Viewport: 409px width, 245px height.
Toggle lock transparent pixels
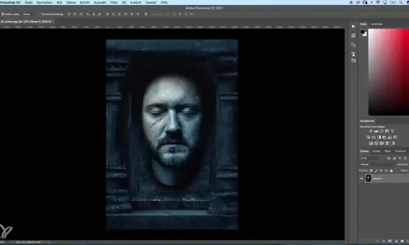tap(371, 171)
